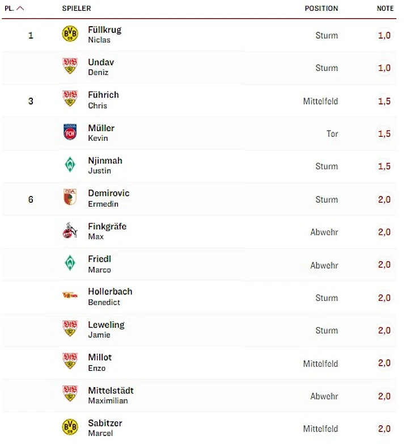This screenshot has height=444, width=414.
Task: Click Werder Bremen logo beside Friedl
Action: coord(70,263)
